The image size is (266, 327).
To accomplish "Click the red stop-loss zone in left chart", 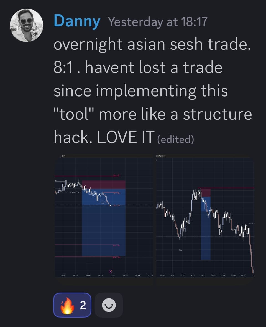I will coord(104,185).
